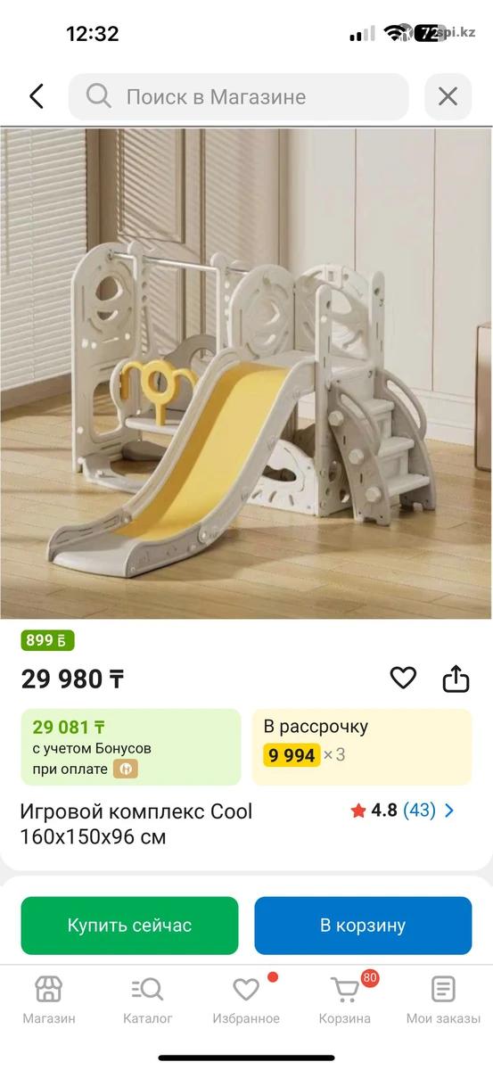Open Корзина with 80 items
Screen dimensions: 493x1070
(x=345, y=1000)
